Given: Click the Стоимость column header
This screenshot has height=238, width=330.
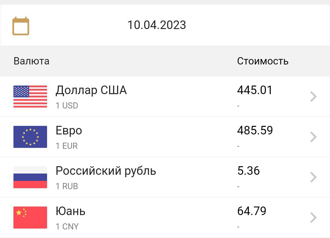Looking at the screenshot, I should click(262, 61).
